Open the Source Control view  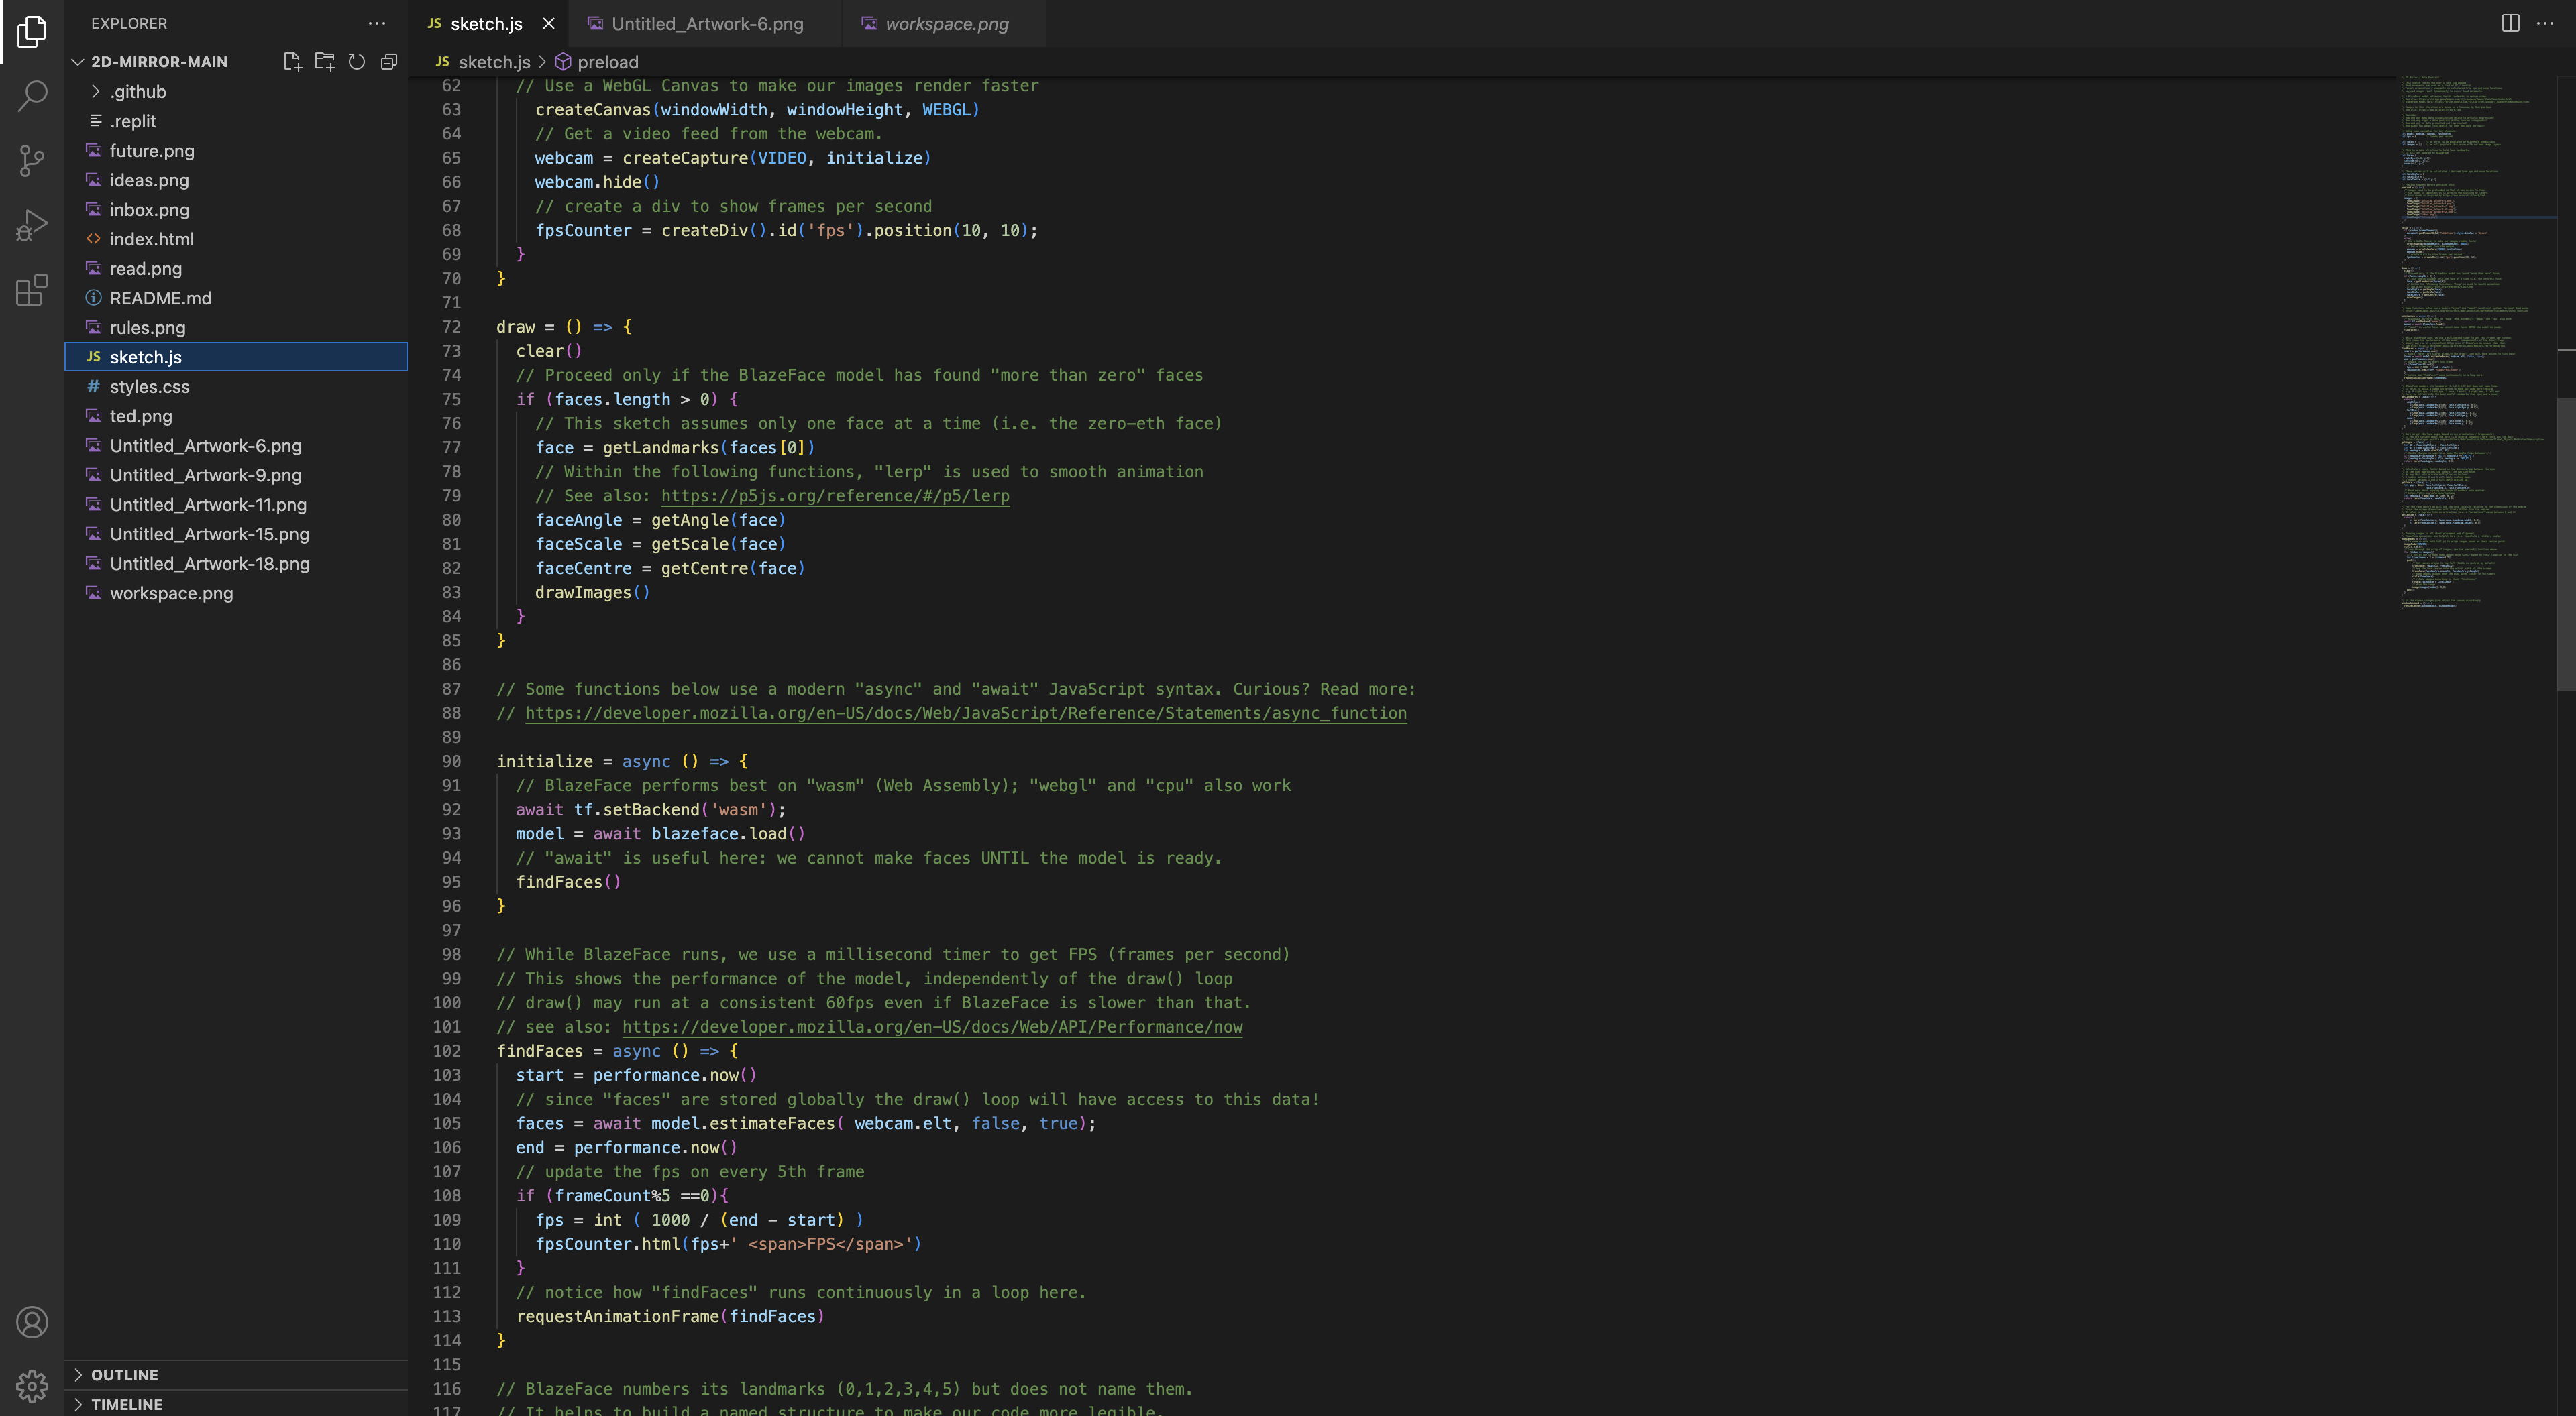point(32,161)
